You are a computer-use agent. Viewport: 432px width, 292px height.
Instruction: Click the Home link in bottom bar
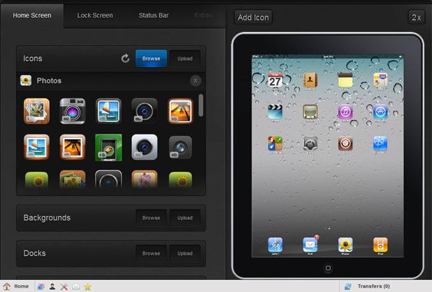click(16, 286)
